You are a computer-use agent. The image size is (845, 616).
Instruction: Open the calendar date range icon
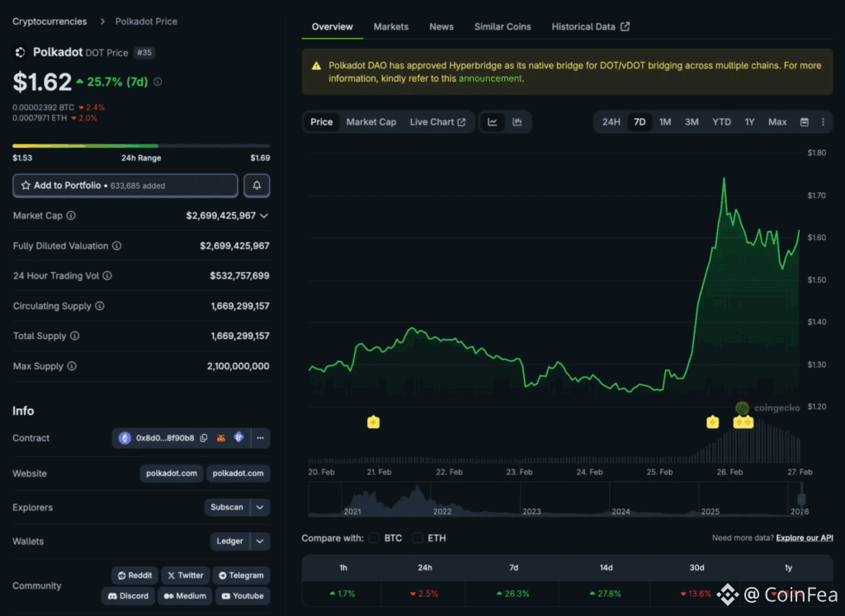point(804,122)
